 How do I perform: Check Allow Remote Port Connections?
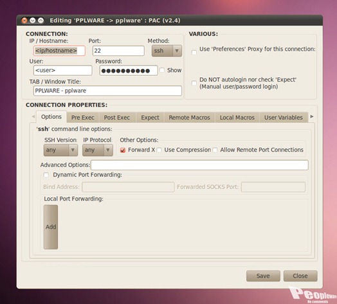pyautogui.click(x=215, y=150)
